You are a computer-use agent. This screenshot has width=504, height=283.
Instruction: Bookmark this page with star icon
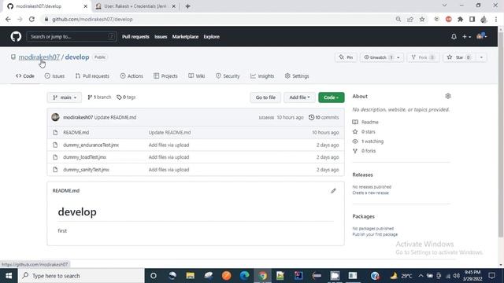click(422, 19)
